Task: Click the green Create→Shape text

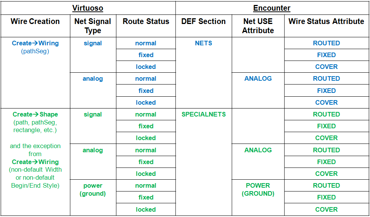Action: (35, 114)
